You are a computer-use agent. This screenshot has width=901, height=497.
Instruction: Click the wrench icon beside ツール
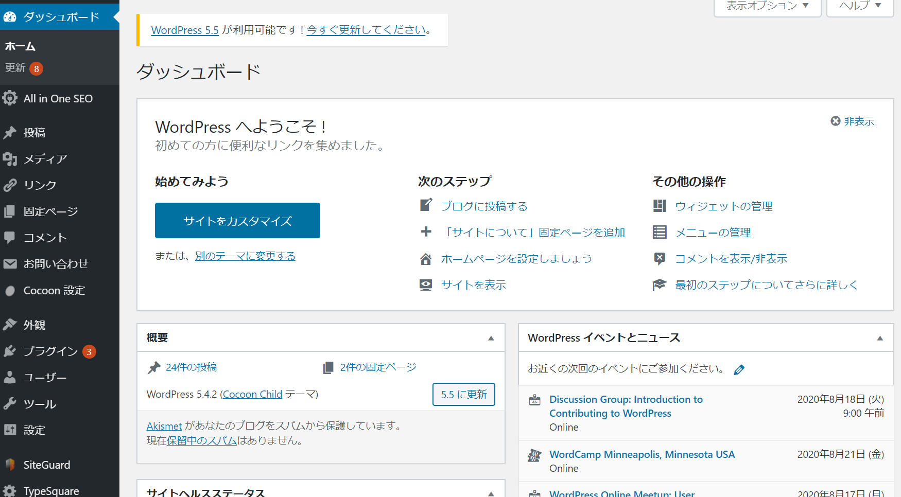pos(10,403)
